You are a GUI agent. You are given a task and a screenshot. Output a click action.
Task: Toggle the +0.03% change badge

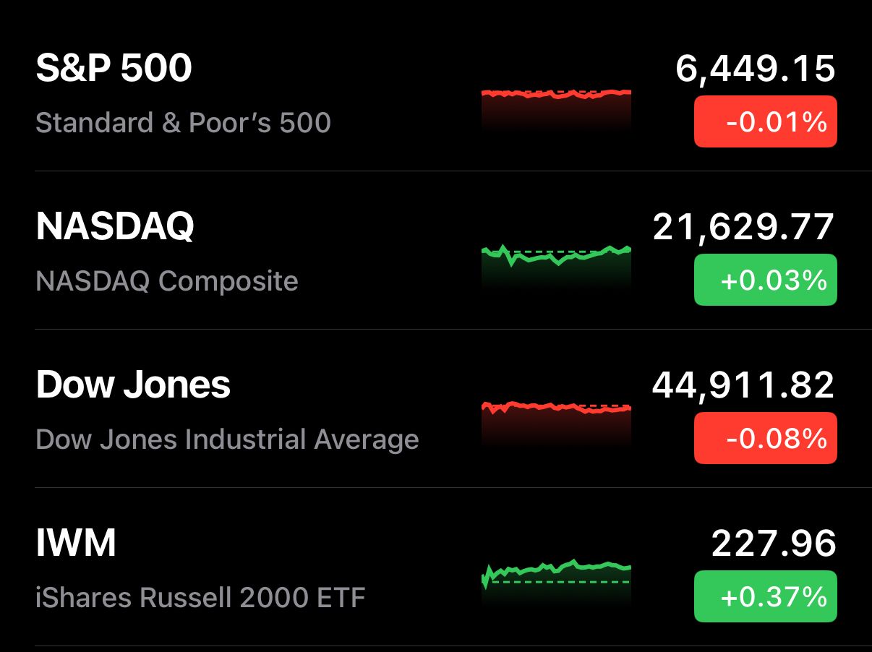tap(766, 279)
